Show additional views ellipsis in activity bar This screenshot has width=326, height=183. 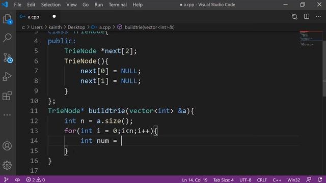7,115
